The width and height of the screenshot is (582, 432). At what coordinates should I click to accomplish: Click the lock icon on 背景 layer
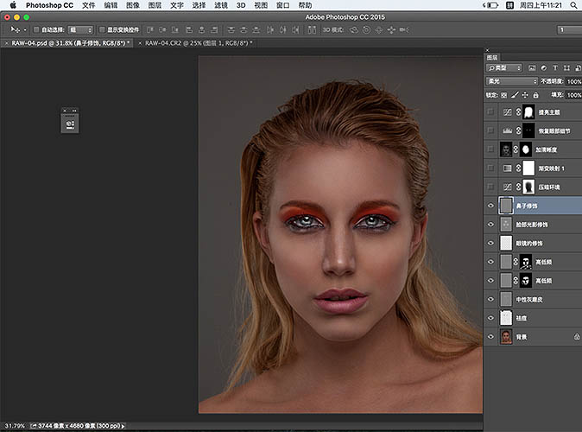click(x=576, y=336)
